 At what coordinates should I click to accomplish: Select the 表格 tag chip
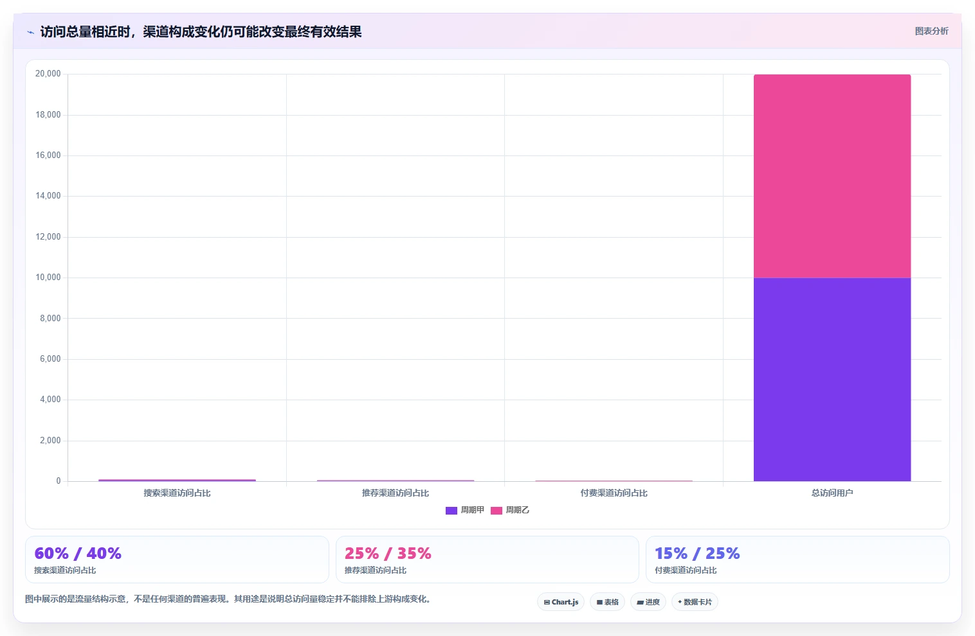pos(607,602)
